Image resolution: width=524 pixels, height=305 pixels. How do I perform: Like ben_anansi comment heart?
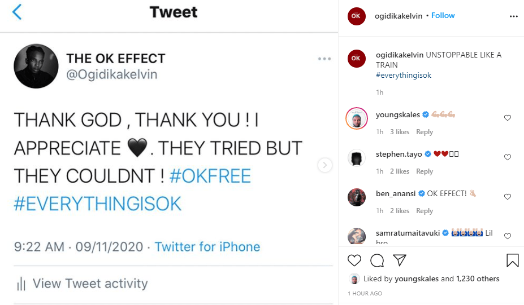(x=507, y=197)
